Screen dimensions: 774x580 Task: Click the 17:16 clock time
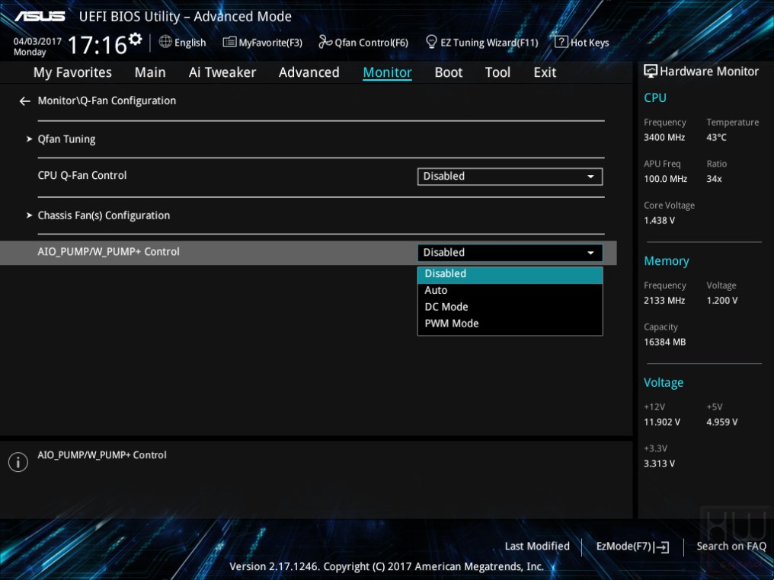(x=98, y=45)
